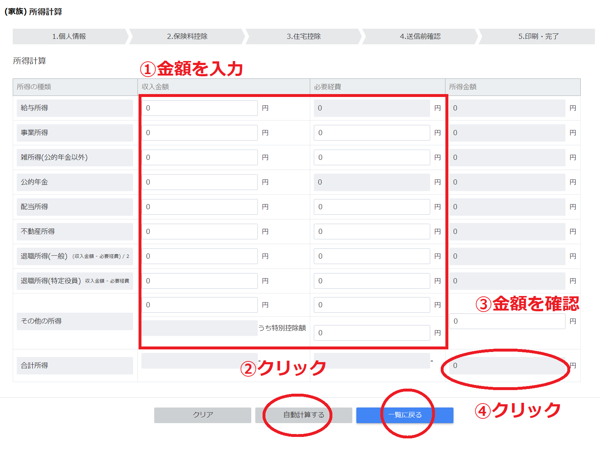
Task: Select the 必要経費 field for 配当所得
Action: pyautogui.click(x=371, y=207)
